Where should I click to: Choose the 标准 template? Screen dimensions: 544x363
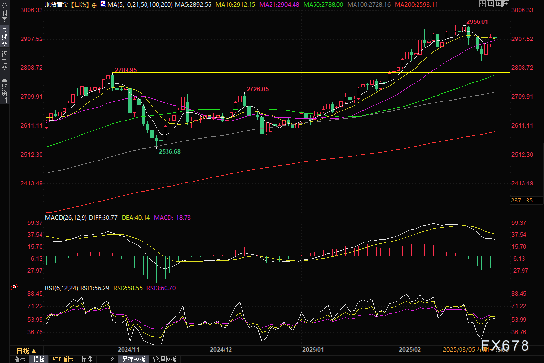click(86, 359)
